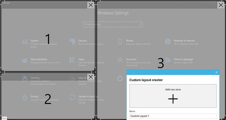The height and width of the screenshot is (120, 226).
Task: Open Personalization icon in Settings window
Action: (x=25, y=60)
